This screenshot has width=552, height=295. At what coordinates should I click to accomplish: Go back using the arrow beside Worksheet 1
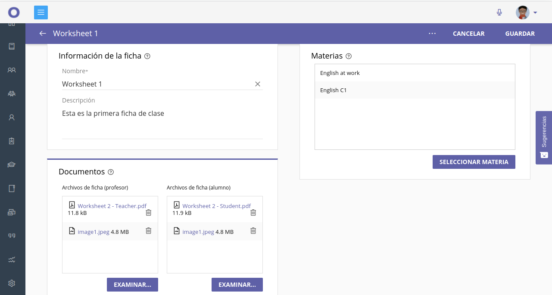[43, 34]
